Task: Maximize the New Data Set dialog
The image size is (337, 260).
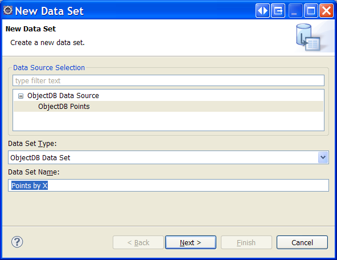Action: (311, 10)
